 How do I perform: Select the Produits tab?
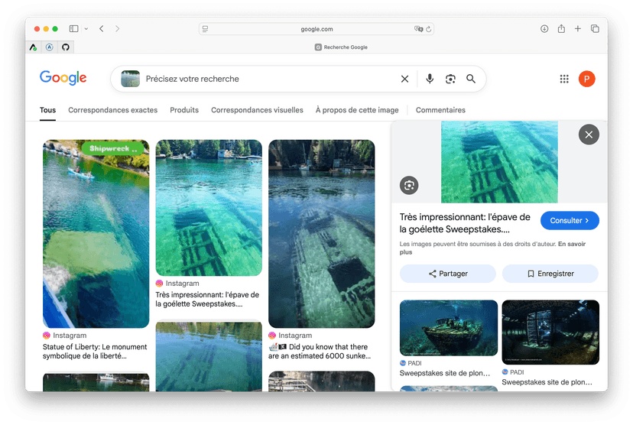184,110
